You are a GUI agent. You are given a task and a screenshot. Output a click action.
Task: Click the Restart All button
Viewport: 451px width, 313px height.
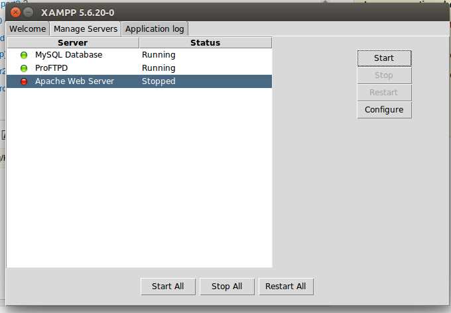(x=286, y=287)
